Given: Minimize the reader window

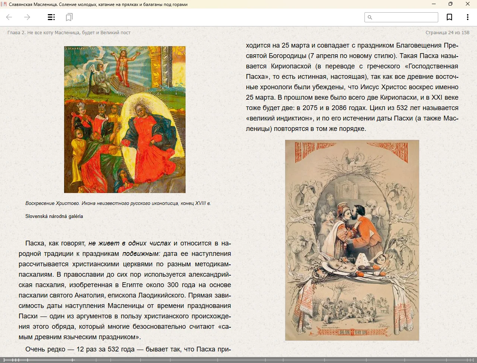Looking at the screenshot, I should tap(433, 4).
